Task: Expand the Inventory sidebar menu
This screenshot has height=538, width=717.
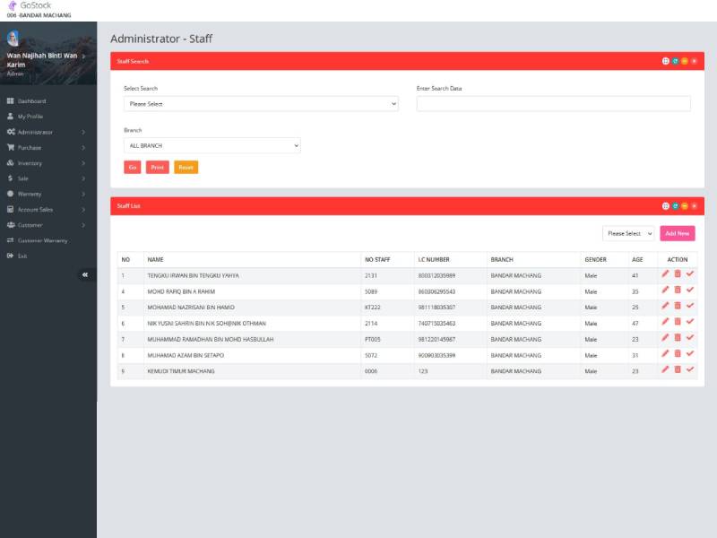Action: (30, 163)
